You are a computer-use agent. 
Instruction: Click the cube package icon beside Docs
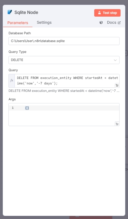click(101, 22)
